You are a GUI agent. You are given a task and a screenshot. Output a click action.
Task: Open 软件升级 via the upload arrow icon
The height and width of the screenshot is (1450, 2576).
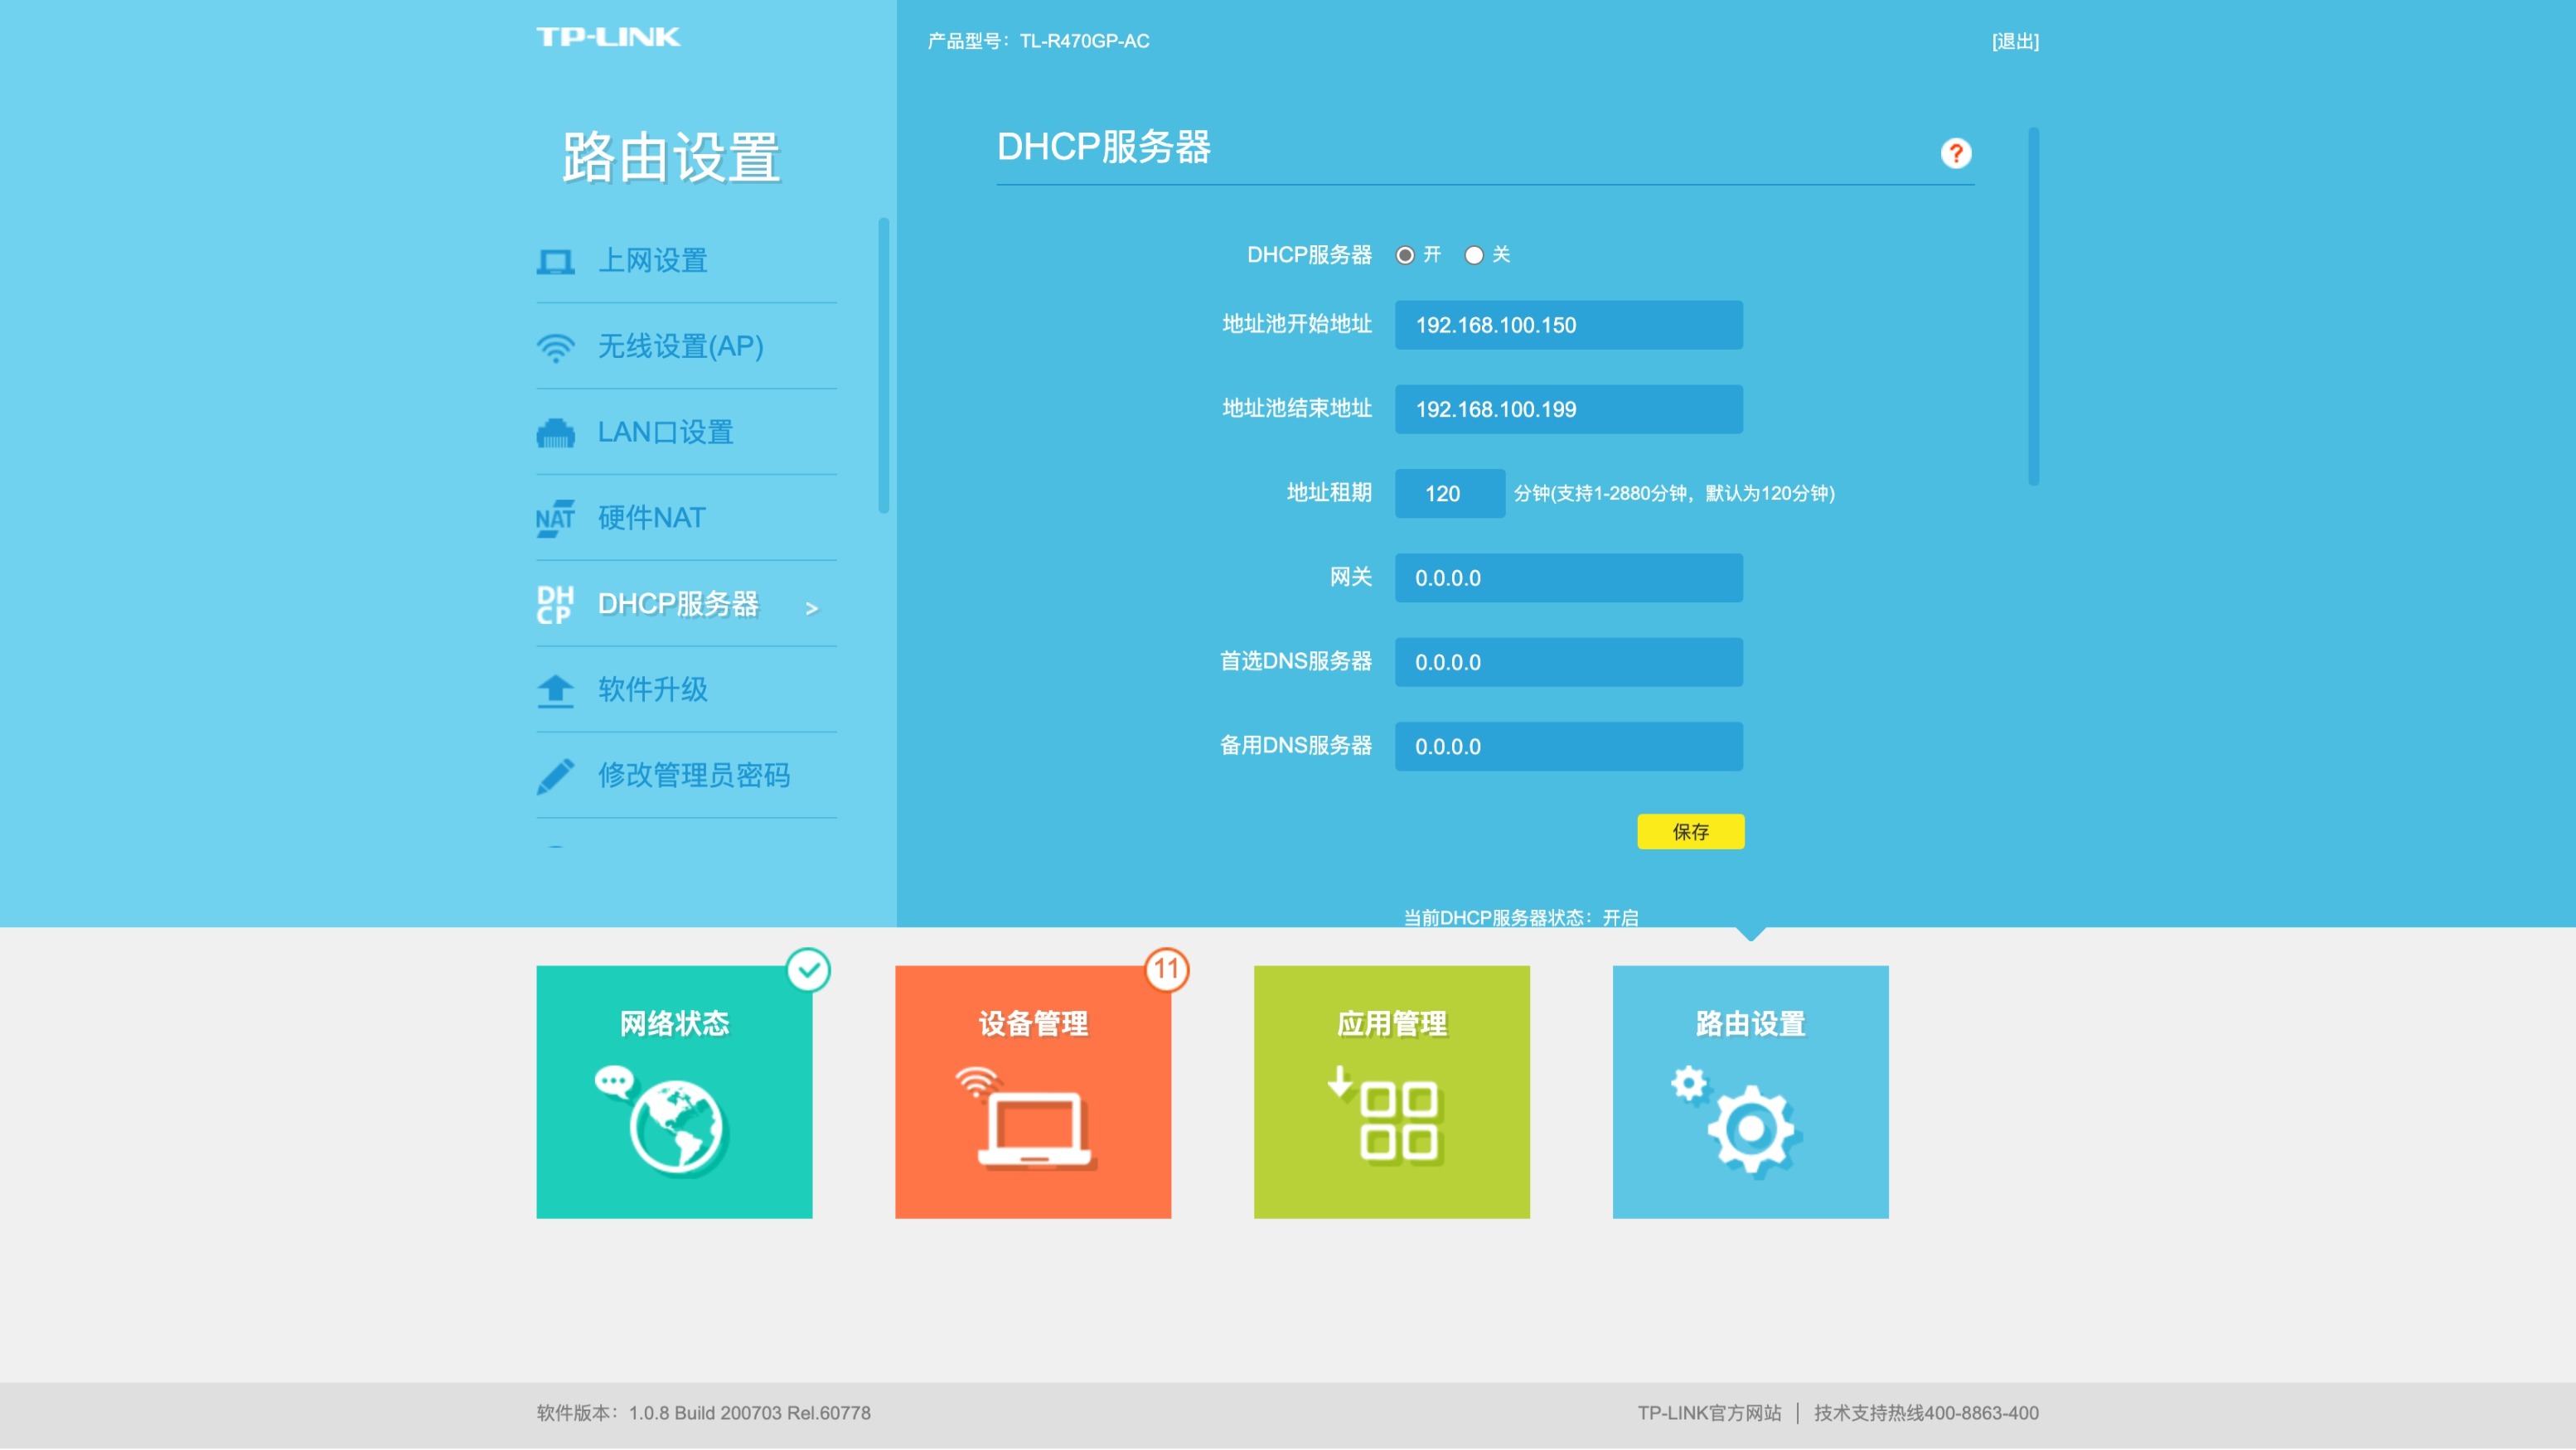click(x=556, y=690)
